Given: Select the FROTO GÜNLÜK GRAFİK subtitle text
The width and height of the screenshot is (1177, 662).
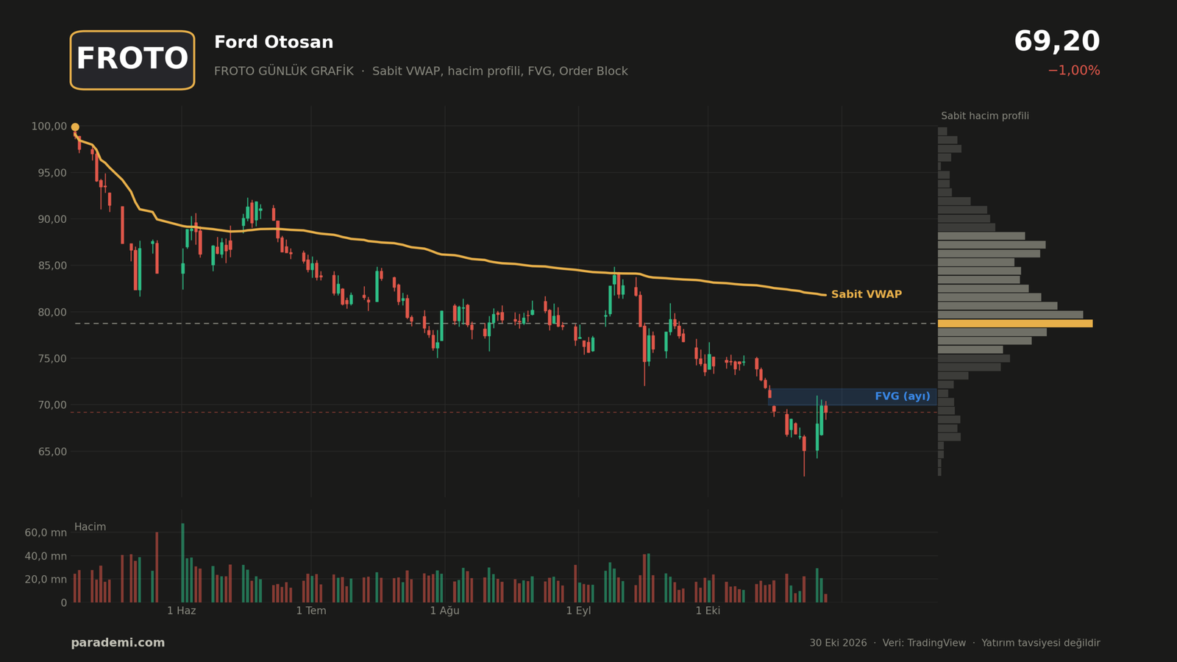Looking at the screenshot, I should [283, 71].
